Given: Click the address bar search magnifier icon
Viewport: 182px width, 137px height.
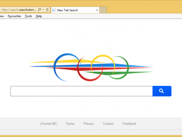Looking at the screenshot, I should (x=39, y=9).
